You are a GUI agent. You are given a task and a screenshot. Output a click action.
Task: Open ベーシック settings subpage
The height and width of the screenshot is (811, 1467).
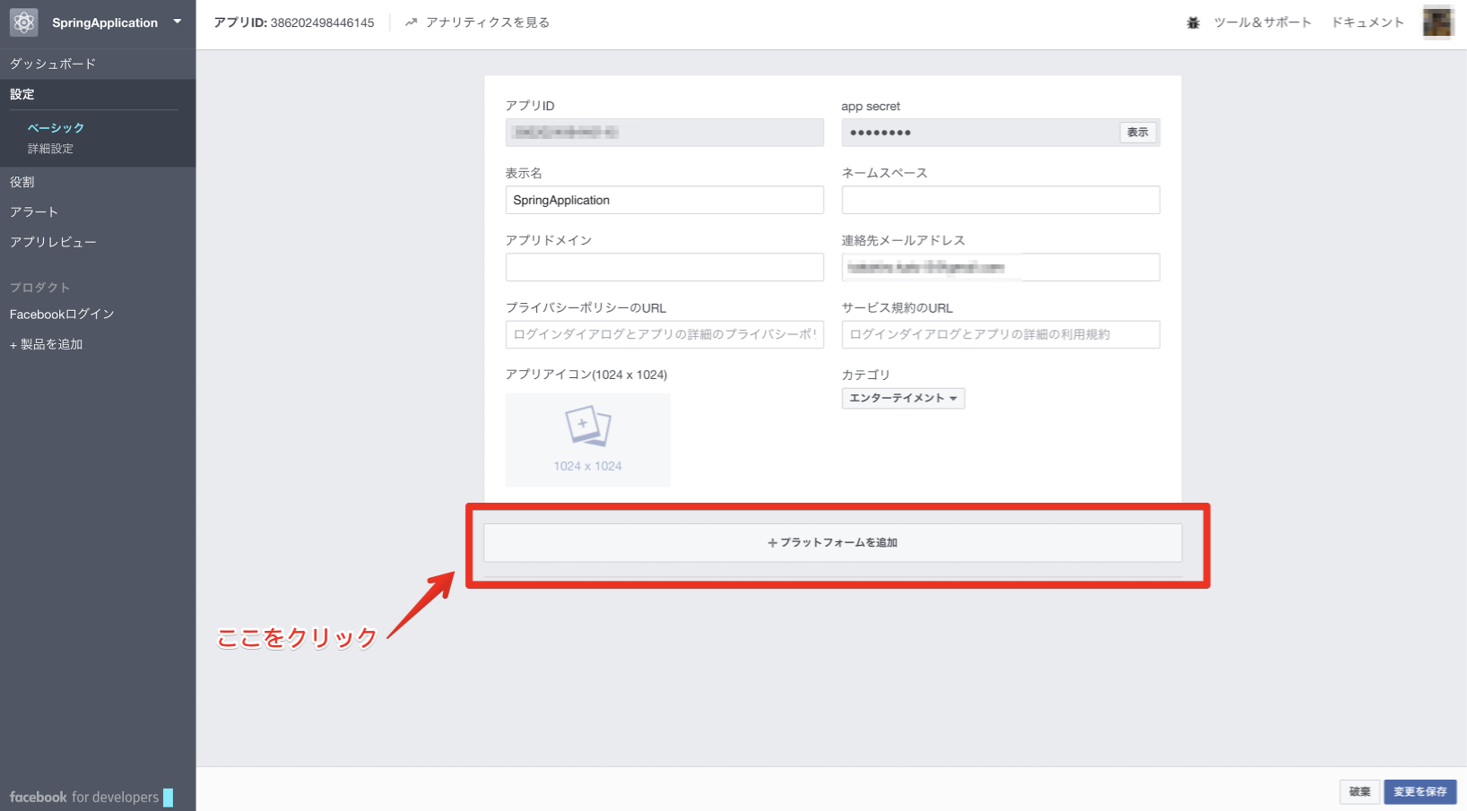tap(56, 128)
